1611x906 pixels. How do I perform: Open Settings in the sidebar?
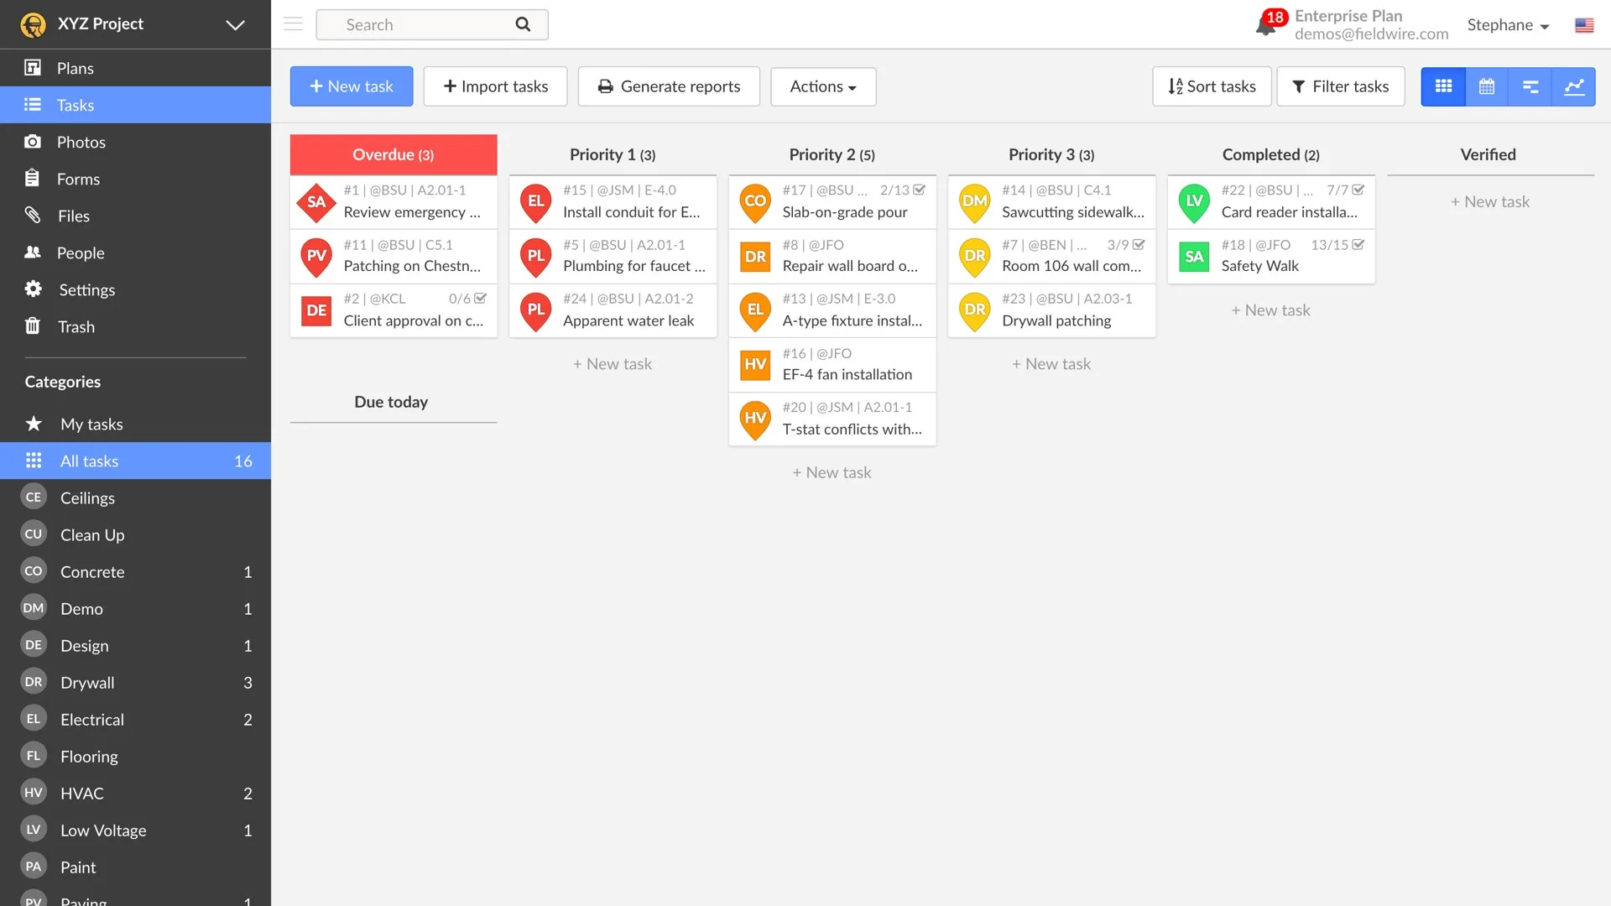pos(135,289)
